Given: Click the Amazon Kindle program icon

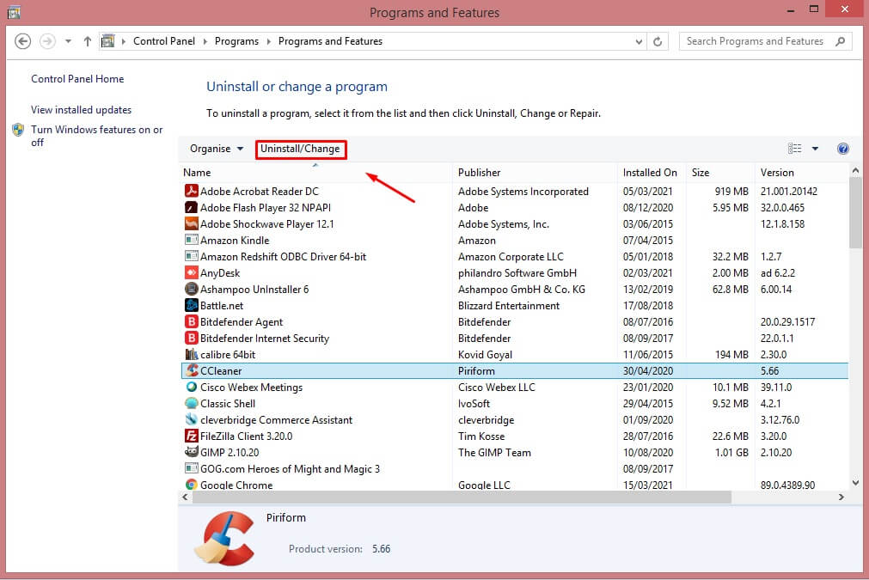Looking at the screenshot, I should (x=191, y=240).
